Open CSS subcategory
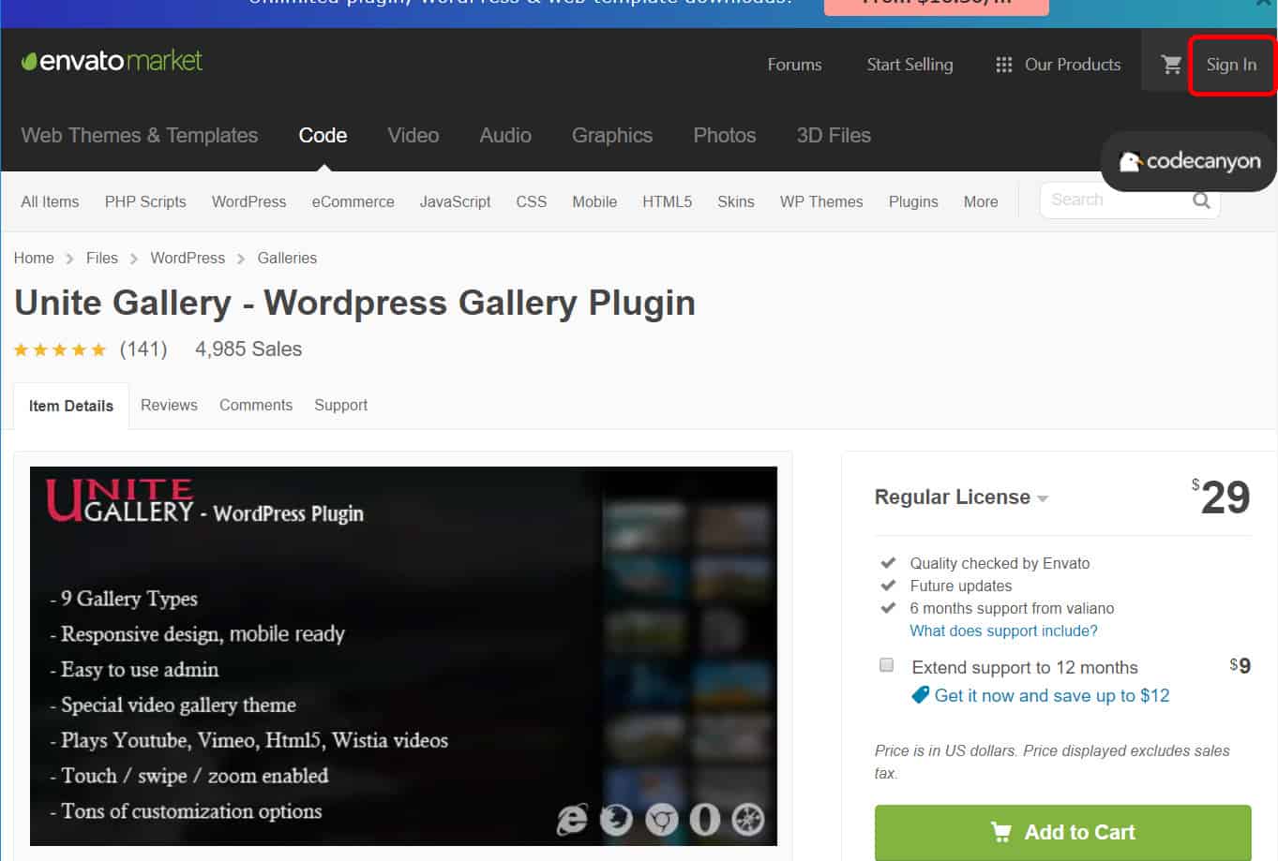This screenshot has width=1278, height=861. (531, 201)
